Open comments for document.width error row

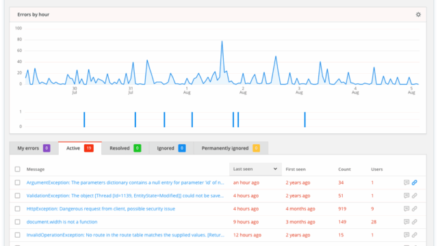407,221
